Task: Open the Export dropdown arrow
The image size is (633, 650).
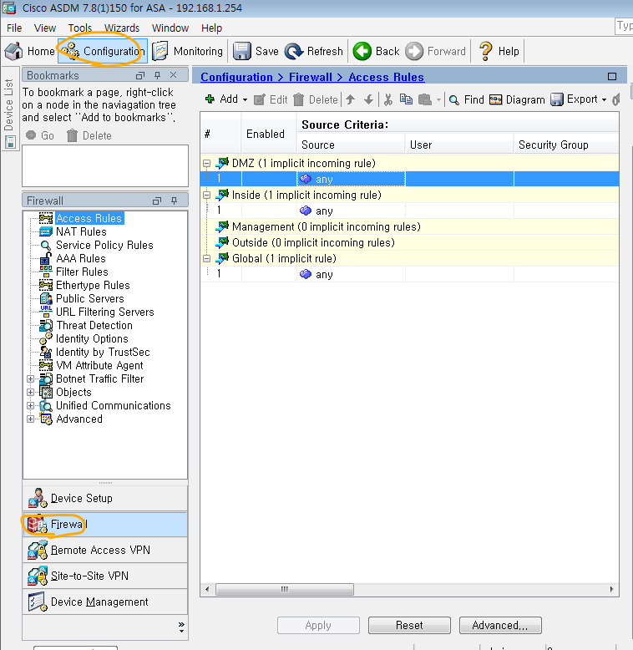Action: coord(604,100)
